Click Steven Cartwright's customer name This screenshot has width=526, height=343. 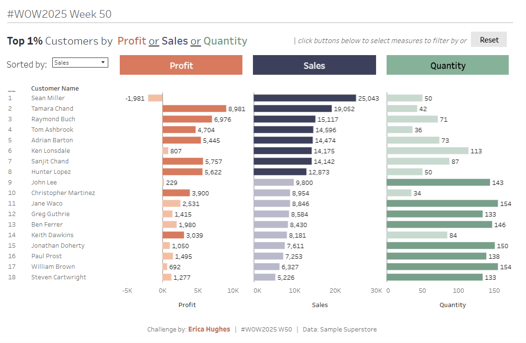(58, 277)
